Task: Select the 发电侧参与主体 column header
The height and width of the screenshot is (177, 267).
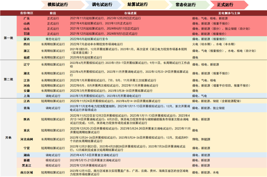Action: pyautogui.click(x=229, y=13)
